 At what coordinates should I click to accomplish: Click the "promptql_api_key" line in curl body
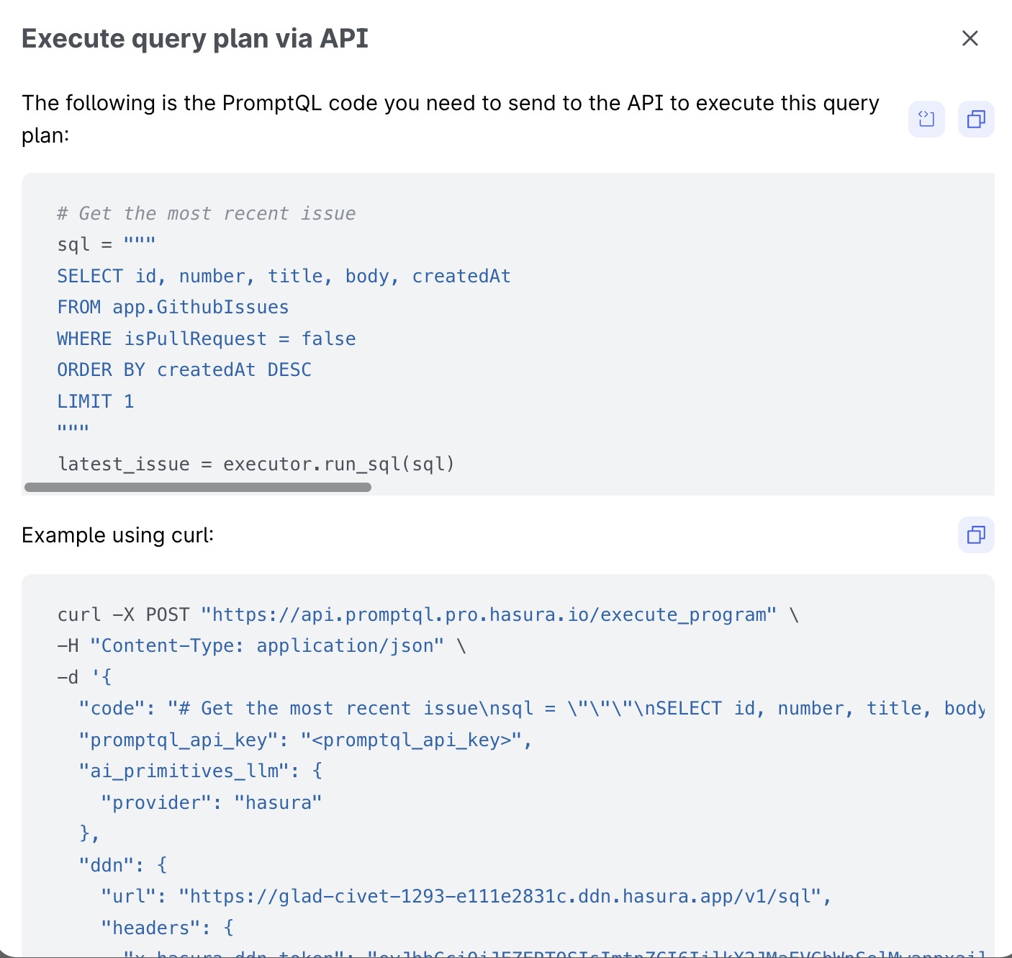click(x=306, y=740)
